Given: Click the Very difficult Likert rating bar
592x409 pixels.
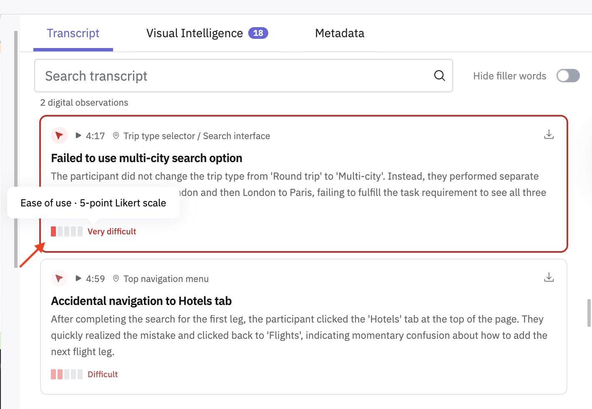Looking at the screenshot, I should pyautogui.click(x=67, y=231).
